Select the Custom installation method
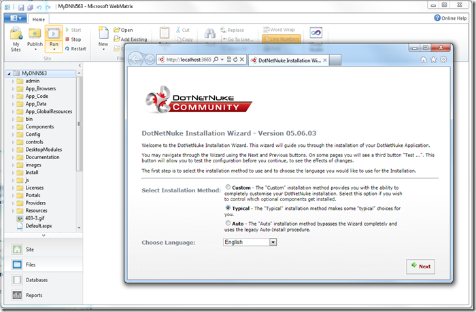 tap(228, 187)
